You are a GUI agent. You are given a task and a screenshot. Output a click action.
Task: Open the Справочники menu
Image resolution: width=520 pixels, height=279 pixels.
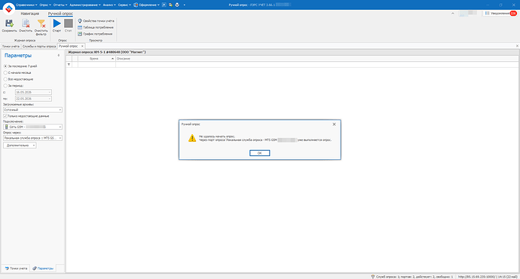click(x=26, y=5)
